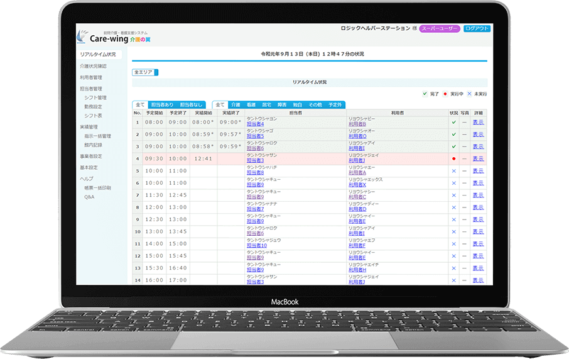Open the 利用者B link
This screenshot has height=359, width=569.
point(357,124)
